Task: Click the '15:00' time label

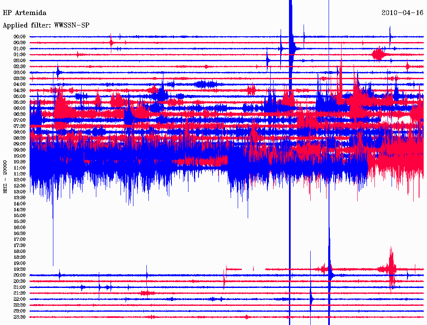Action: coord(20,215)
